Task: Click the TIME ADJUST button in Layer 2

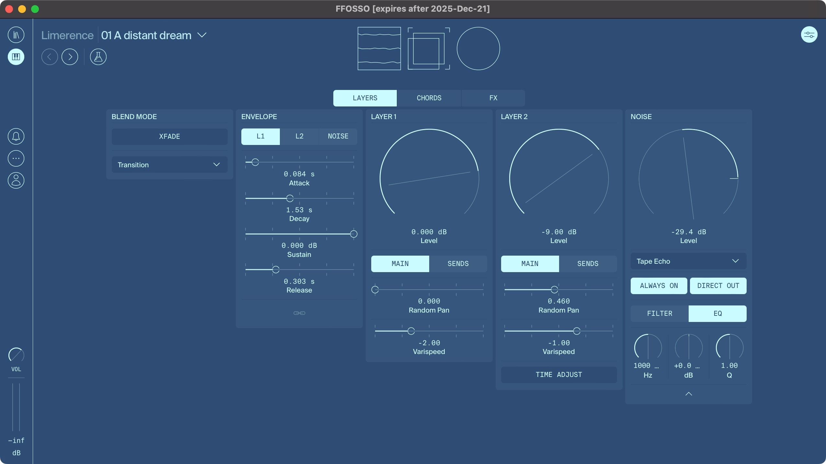Action: point(558,374)
